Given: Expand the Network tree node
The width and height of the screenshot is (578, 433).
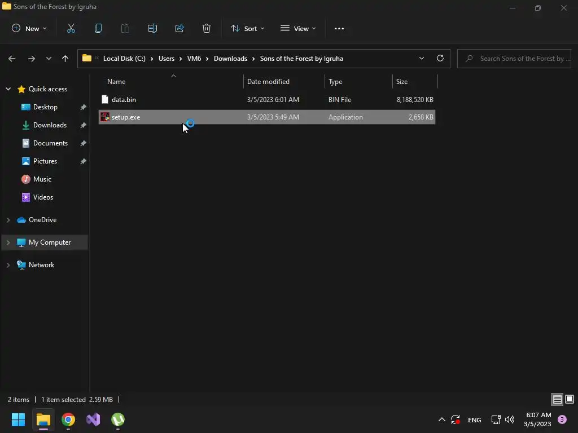Looking at the screenshot, I should coord(8,265).
